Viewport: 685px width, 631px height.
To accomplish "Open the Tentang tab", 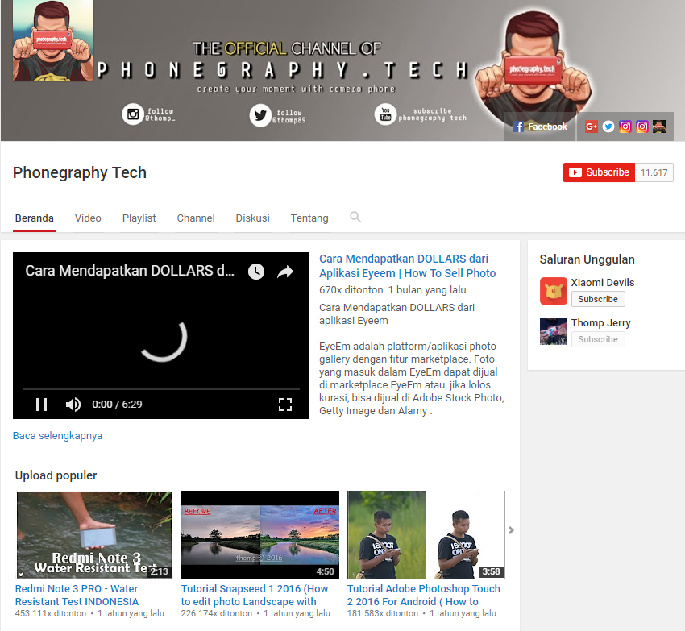I will click(309, 218).
